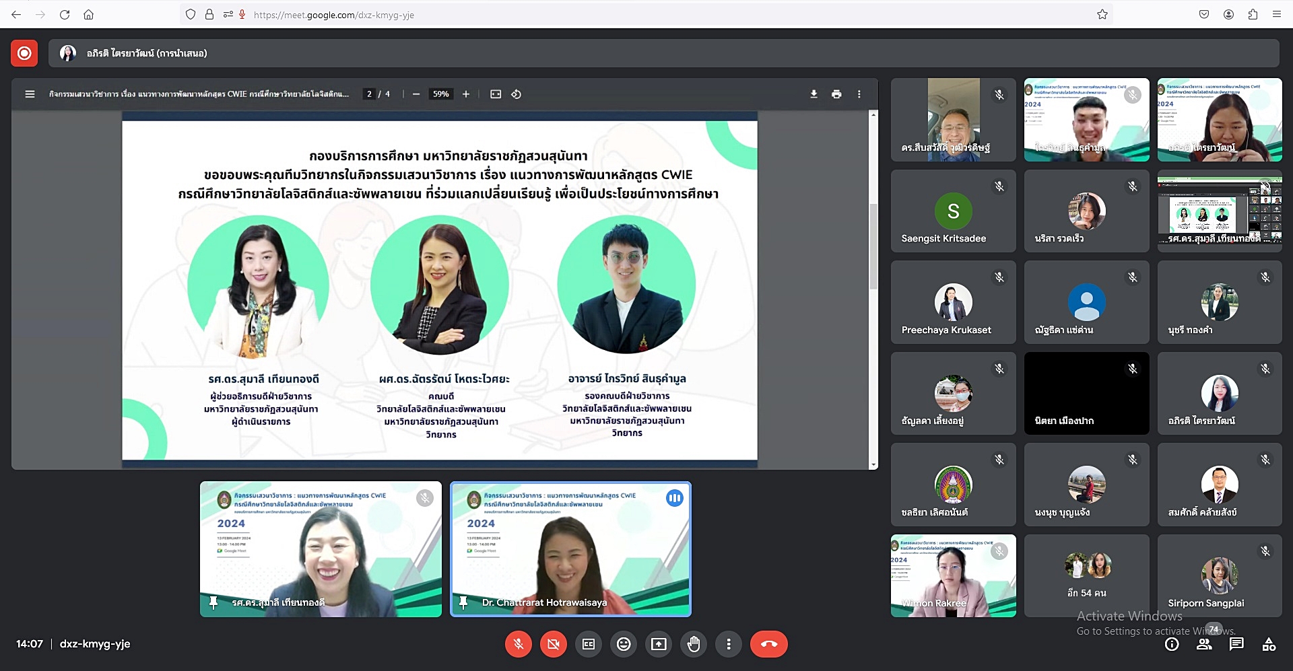Open more options in call controls
The height and width of the screenshot is (671, 1293).
729,644
